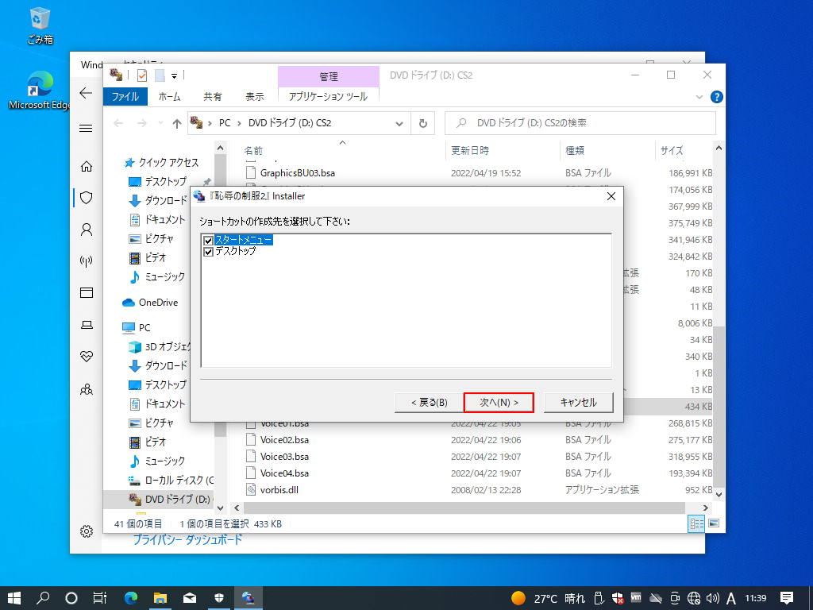813x610 pixels.
Task: Check the スタートメニュー shortcut checkbox
Action: coord(209,240)
